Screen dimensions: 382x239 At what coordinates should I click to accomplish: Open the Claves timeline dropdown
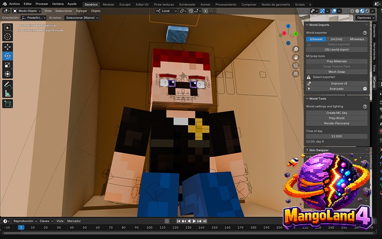[x=46, y=221]
